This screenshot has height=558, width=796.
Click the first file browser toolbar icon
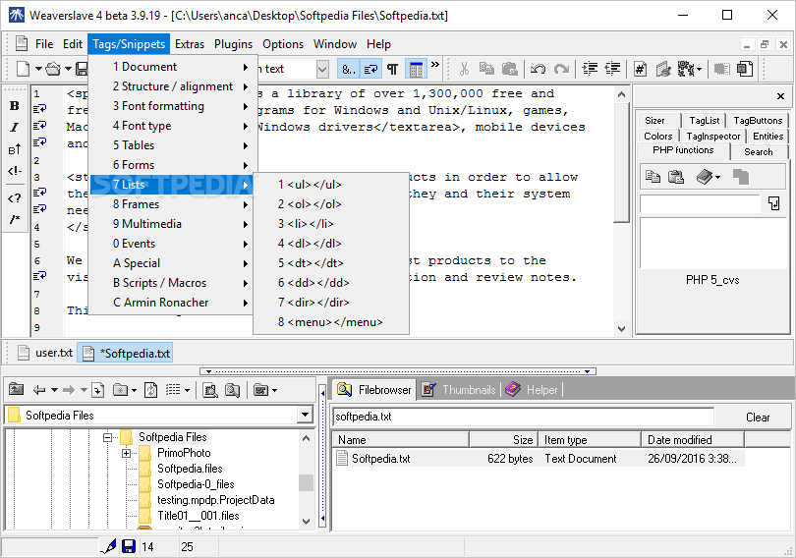tap(17, 390)
